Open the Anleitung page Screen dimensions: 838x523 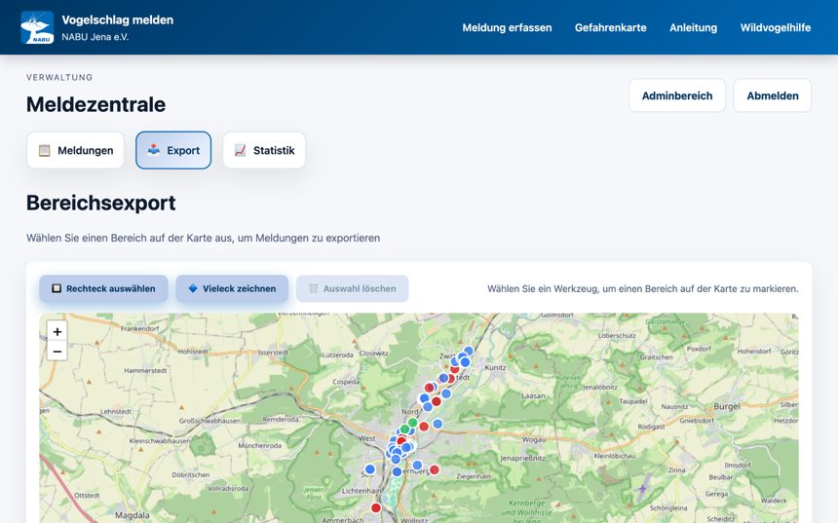693,28
